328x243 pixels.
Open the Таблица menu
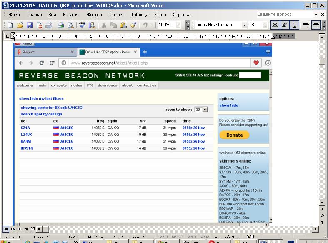[140, 15]
